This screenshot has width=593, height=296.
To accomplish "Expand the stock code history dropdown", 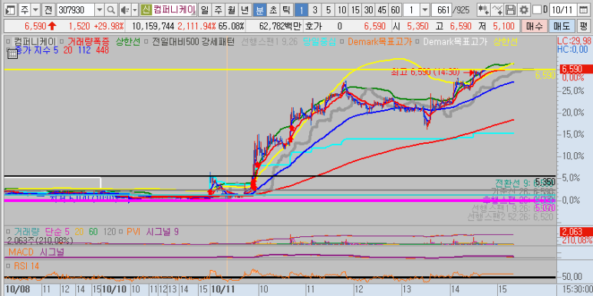I will [x=100, y=10].
